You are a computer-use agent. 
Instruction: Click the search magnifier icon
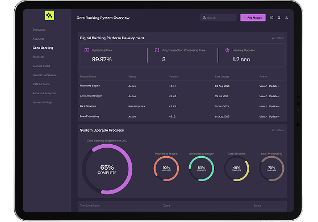[204, 18]
